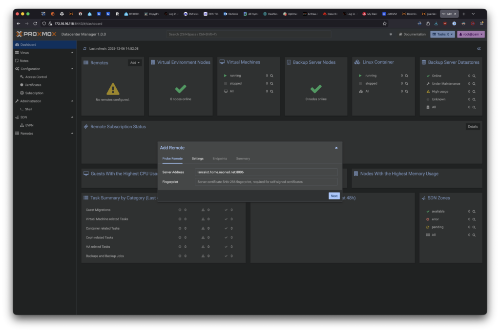
Task: Select the Probe Remote tab
Action: coord(172,158)
